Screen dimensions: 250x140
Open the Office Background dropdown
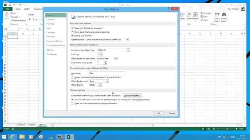tap(107, 81)
